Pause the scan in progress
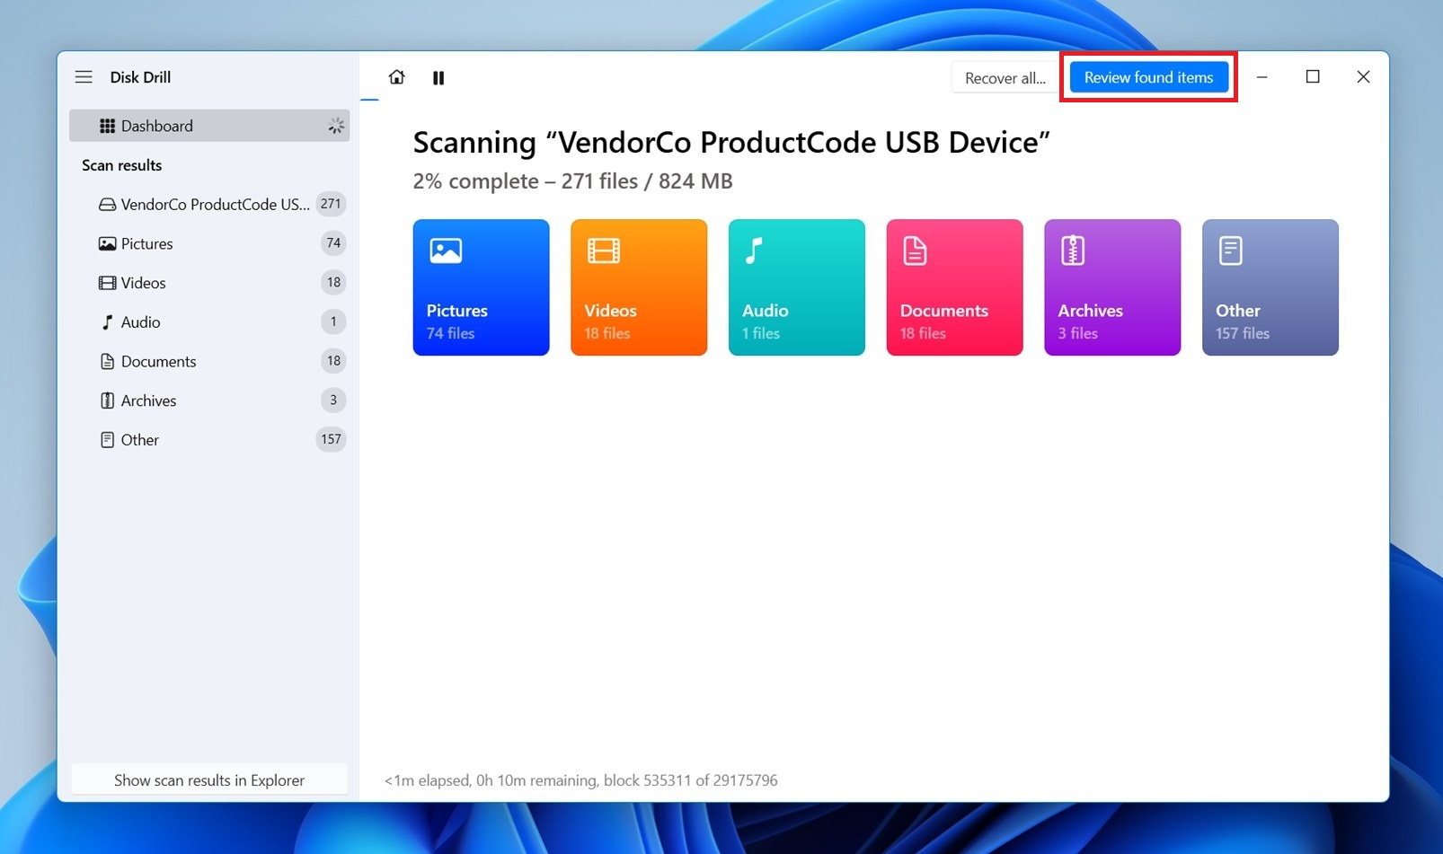1443x854 pixels. click(438, 78)
